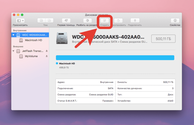Click the 500,11 ГБ capacity box

[163, 39]
